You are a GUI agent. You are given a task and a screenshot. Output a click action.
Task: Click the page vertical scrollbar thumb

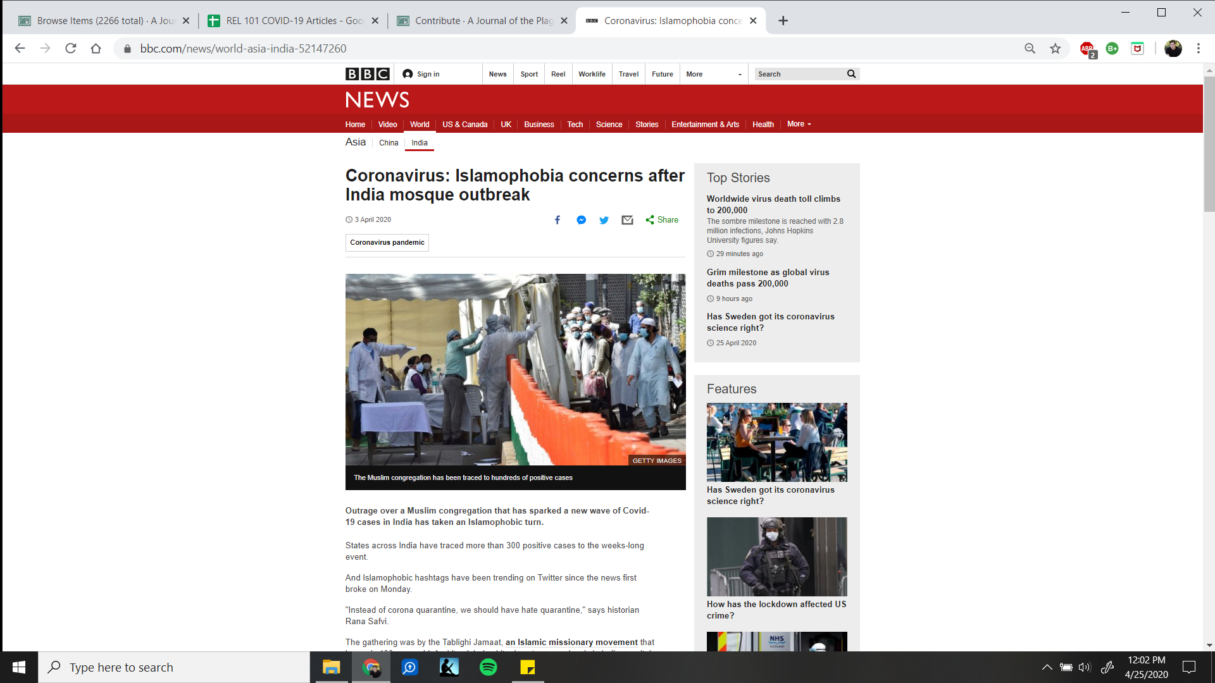tap(1209, 145)
